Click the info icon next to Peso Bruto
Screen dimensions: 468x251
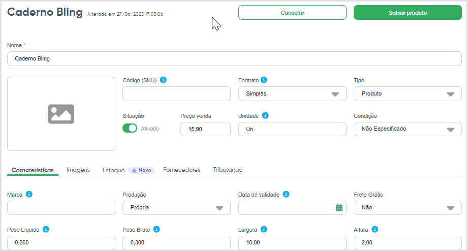[x=157, y=229]
